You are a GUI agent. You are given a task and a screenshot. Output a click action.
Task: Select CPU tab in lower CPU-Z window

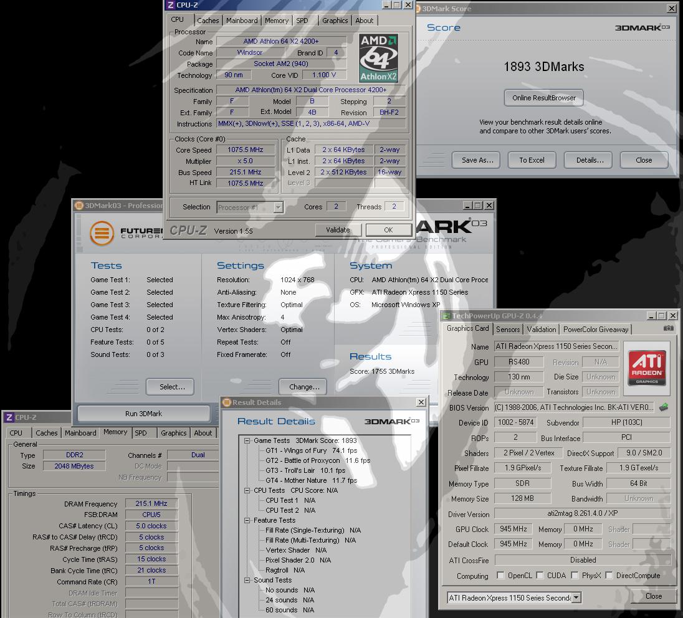tap(16, 433)
